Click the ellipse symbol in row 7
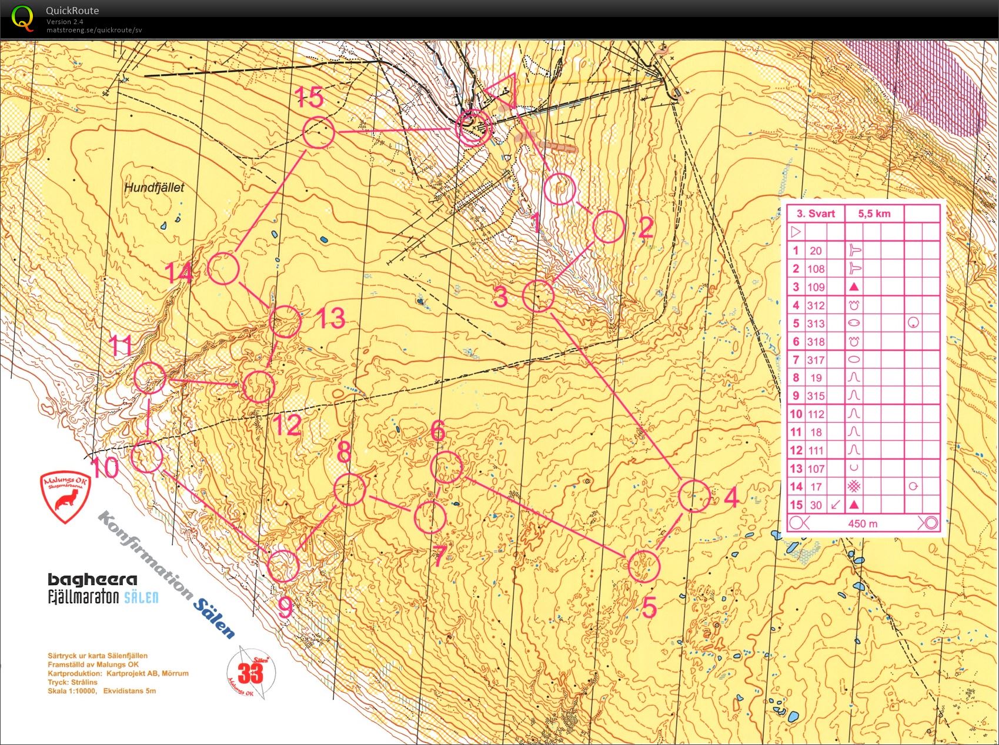Image resolution: width=999 pixels, height=745 pixels. pyautogui.click(x=854, y=360)
